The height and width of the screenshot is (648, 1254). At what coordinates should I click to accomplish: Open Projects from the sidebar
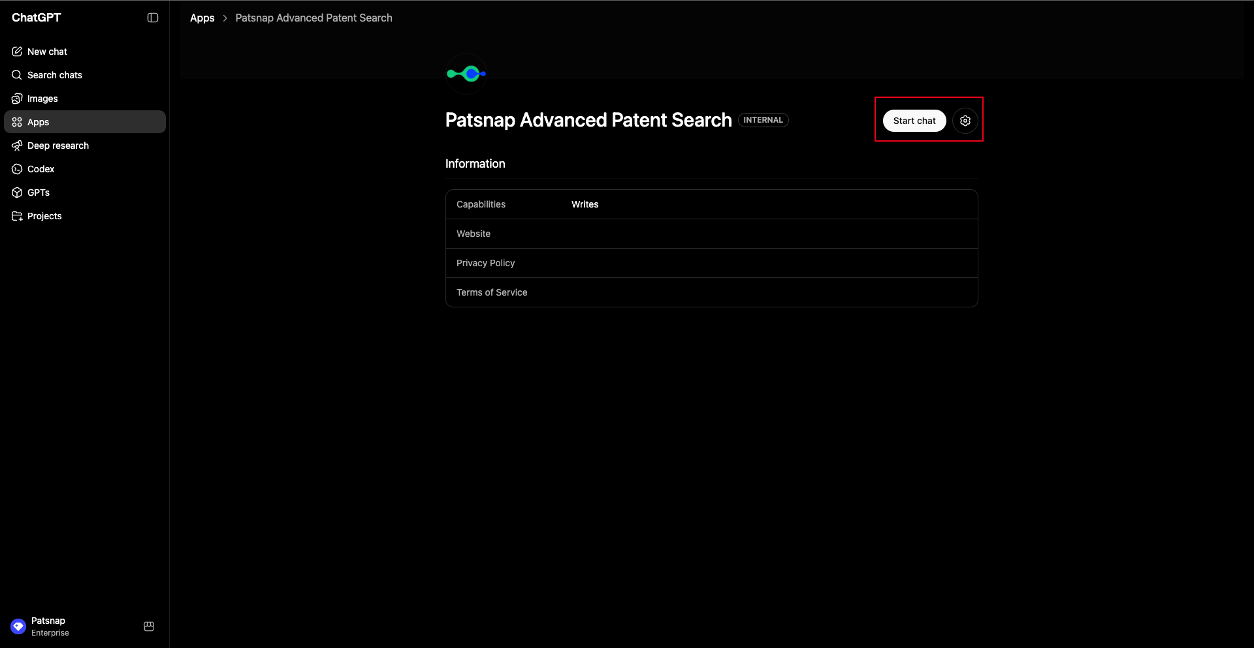[x=85, y=216]
